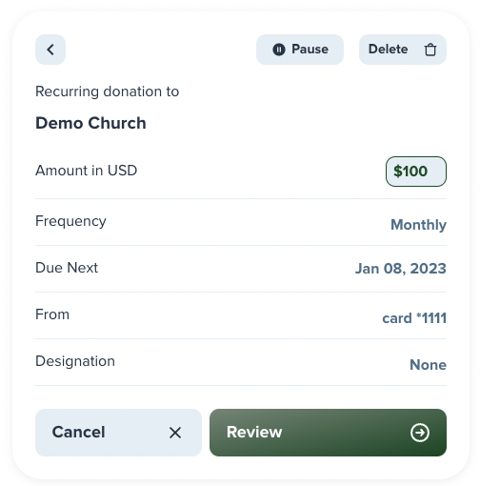Click the Due Next row label
The width and height of the screenshot is (480, 486).
[67, 268]
